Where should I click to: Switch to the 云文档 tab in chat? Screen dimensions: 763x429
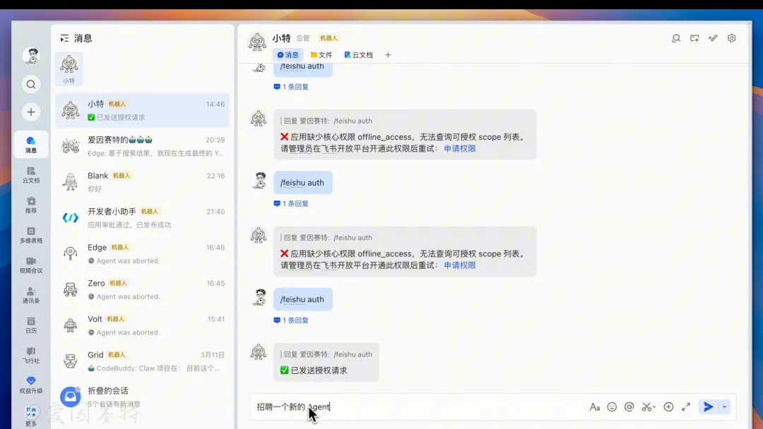[358, 55]
